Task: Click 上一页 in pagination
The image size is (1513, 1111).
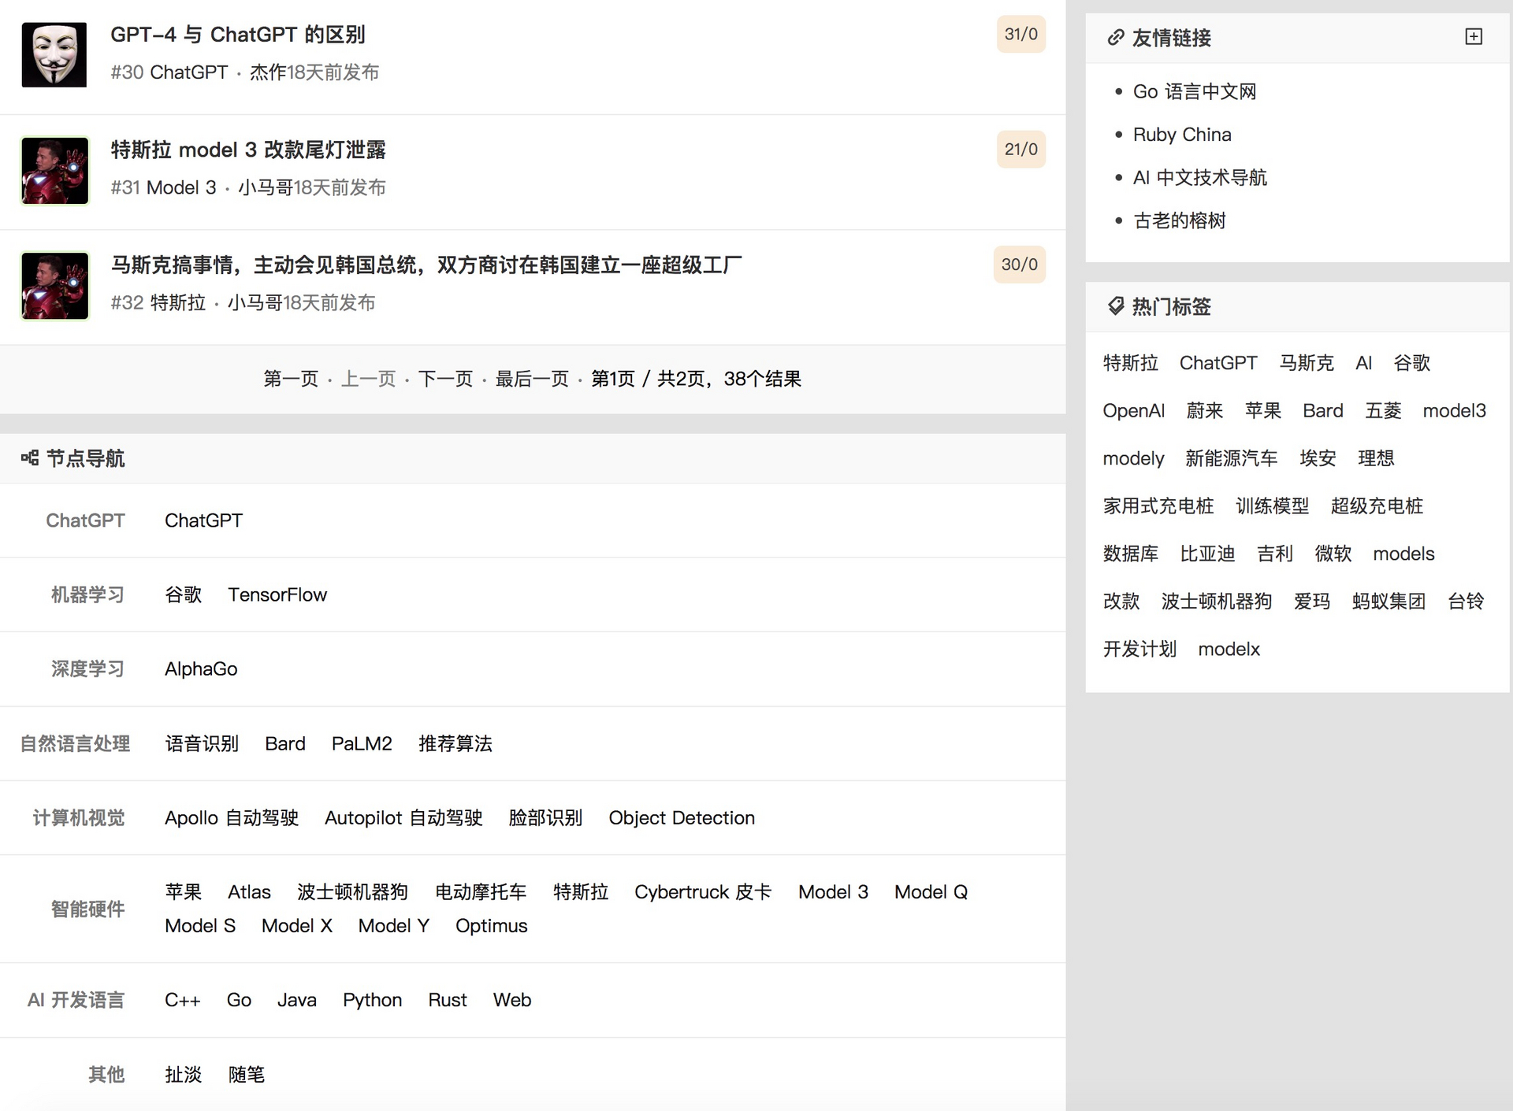Action: 368,379
